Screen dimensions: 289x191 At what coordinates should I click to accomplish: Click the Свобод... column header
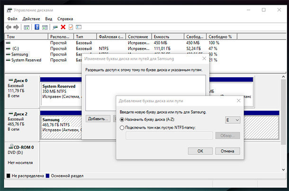pyautogui.click(x=195, y=36)
